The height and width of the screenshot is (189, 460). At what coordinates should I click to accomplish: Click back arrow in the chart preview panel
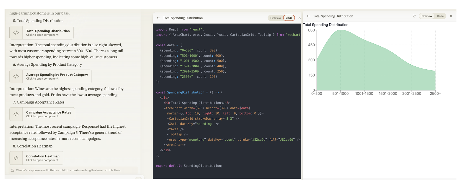[308, 16]
